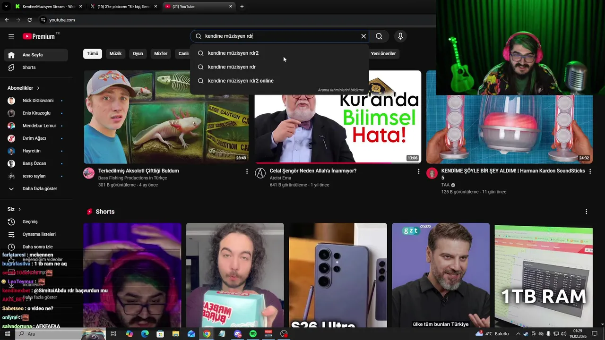Viewport: 605px width, 340px height.
Task: Start voice search with the microphone icon
Action: coord(400,36)
